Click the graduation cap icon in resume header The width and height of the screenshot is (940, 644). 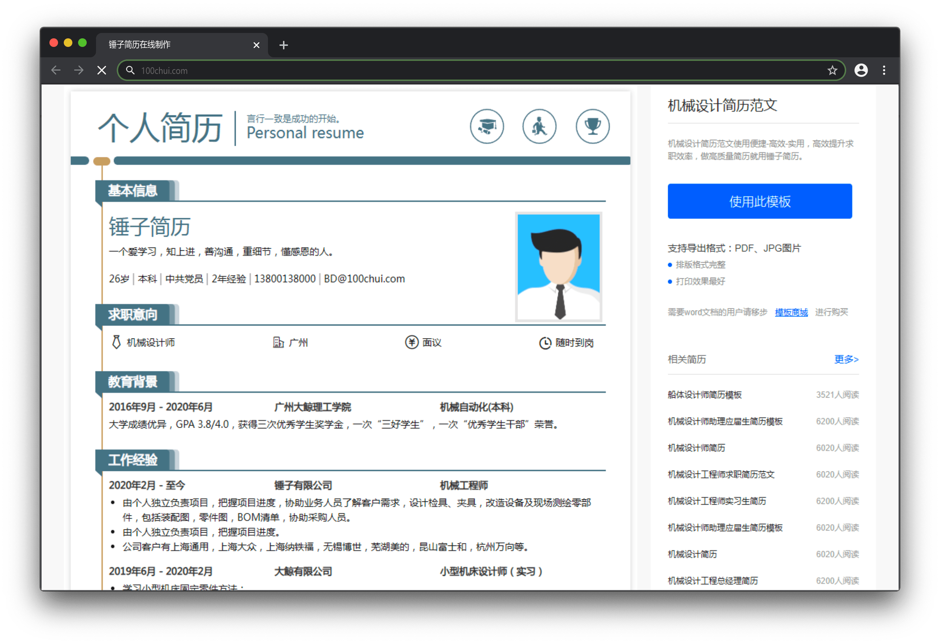(x=486, y=126)
